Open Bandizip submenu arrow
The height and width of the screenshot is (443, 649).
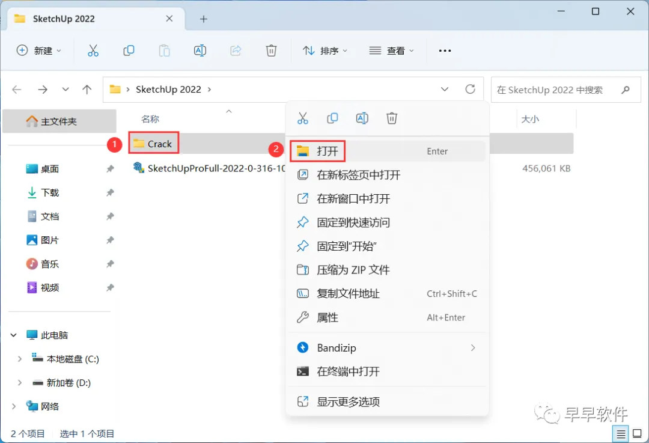tap(473, 348)
